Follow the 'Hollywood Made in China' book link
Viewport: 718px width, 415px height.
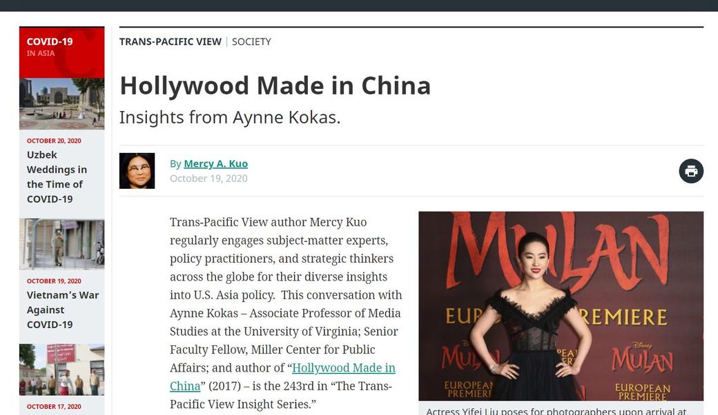[343, 368]
